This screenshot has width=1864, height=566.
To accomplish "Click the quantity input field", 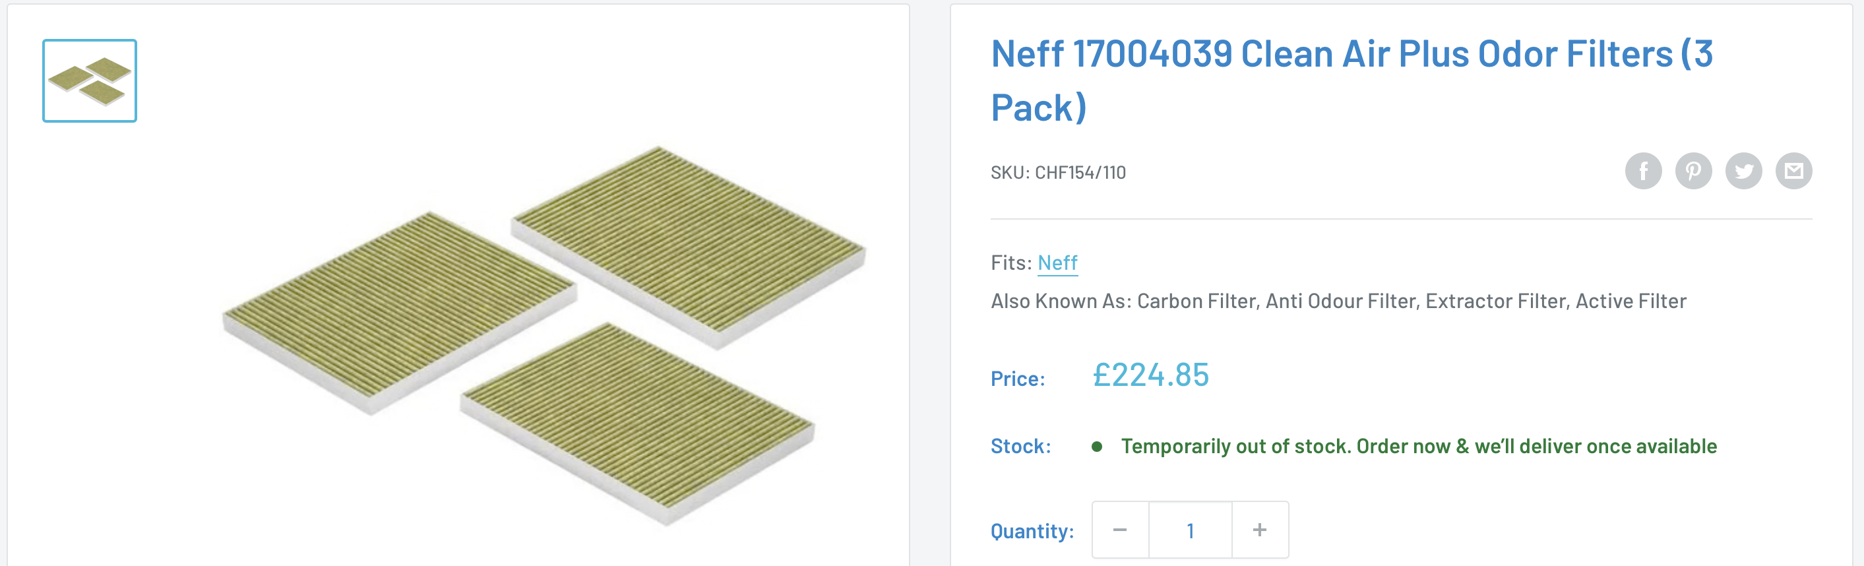I will (1190, 530).
